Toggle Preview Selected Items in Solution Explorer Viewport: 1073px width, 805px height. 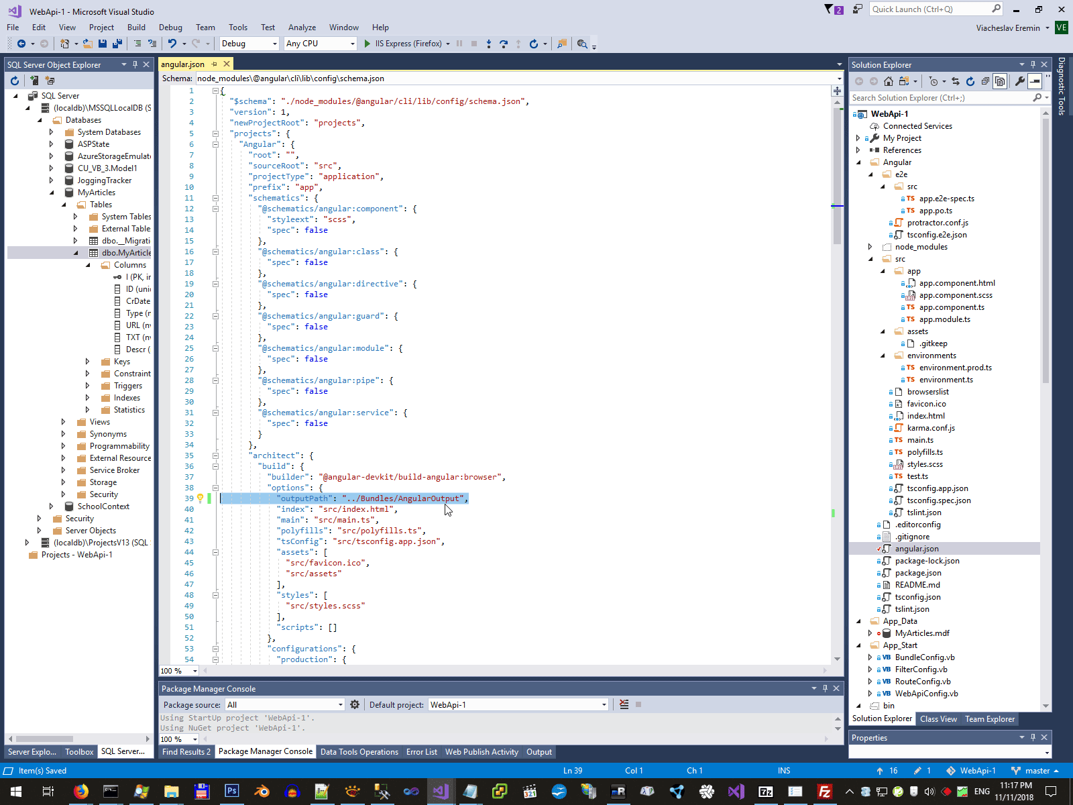pyautogui.click(x=1035, y=81)
